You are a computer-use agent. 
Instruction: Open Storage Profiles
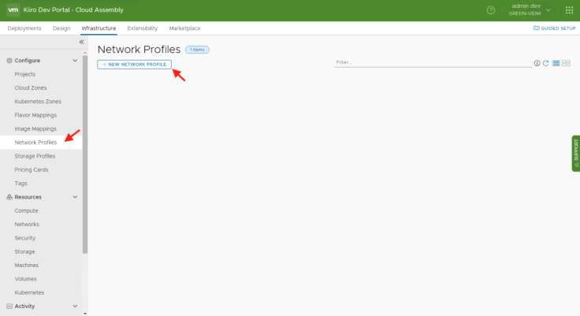pyautogui.click(x=35, y=156)
